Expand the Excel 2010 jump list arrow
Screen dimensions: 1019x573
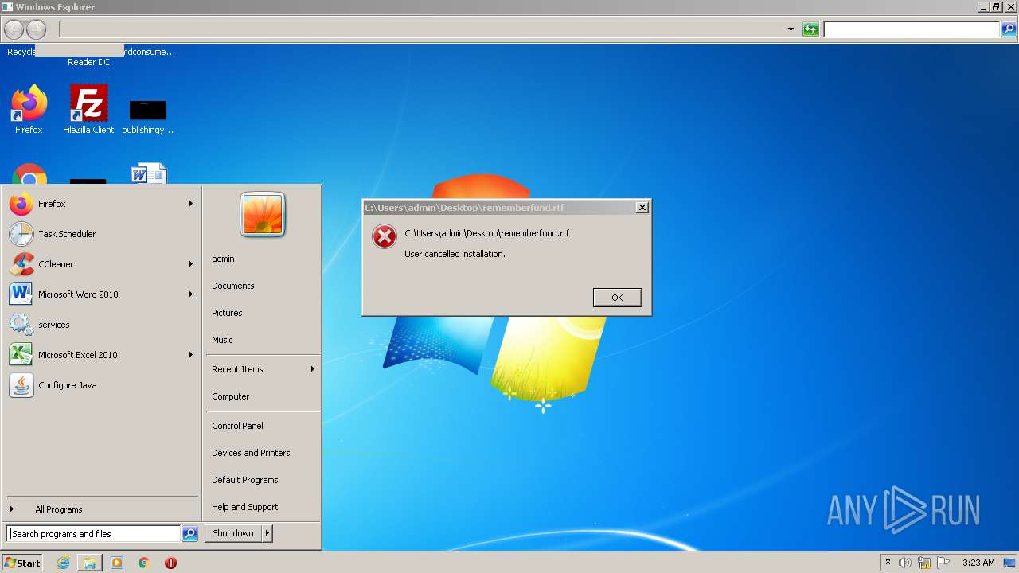pyautogui.click(x=191, y=355)
